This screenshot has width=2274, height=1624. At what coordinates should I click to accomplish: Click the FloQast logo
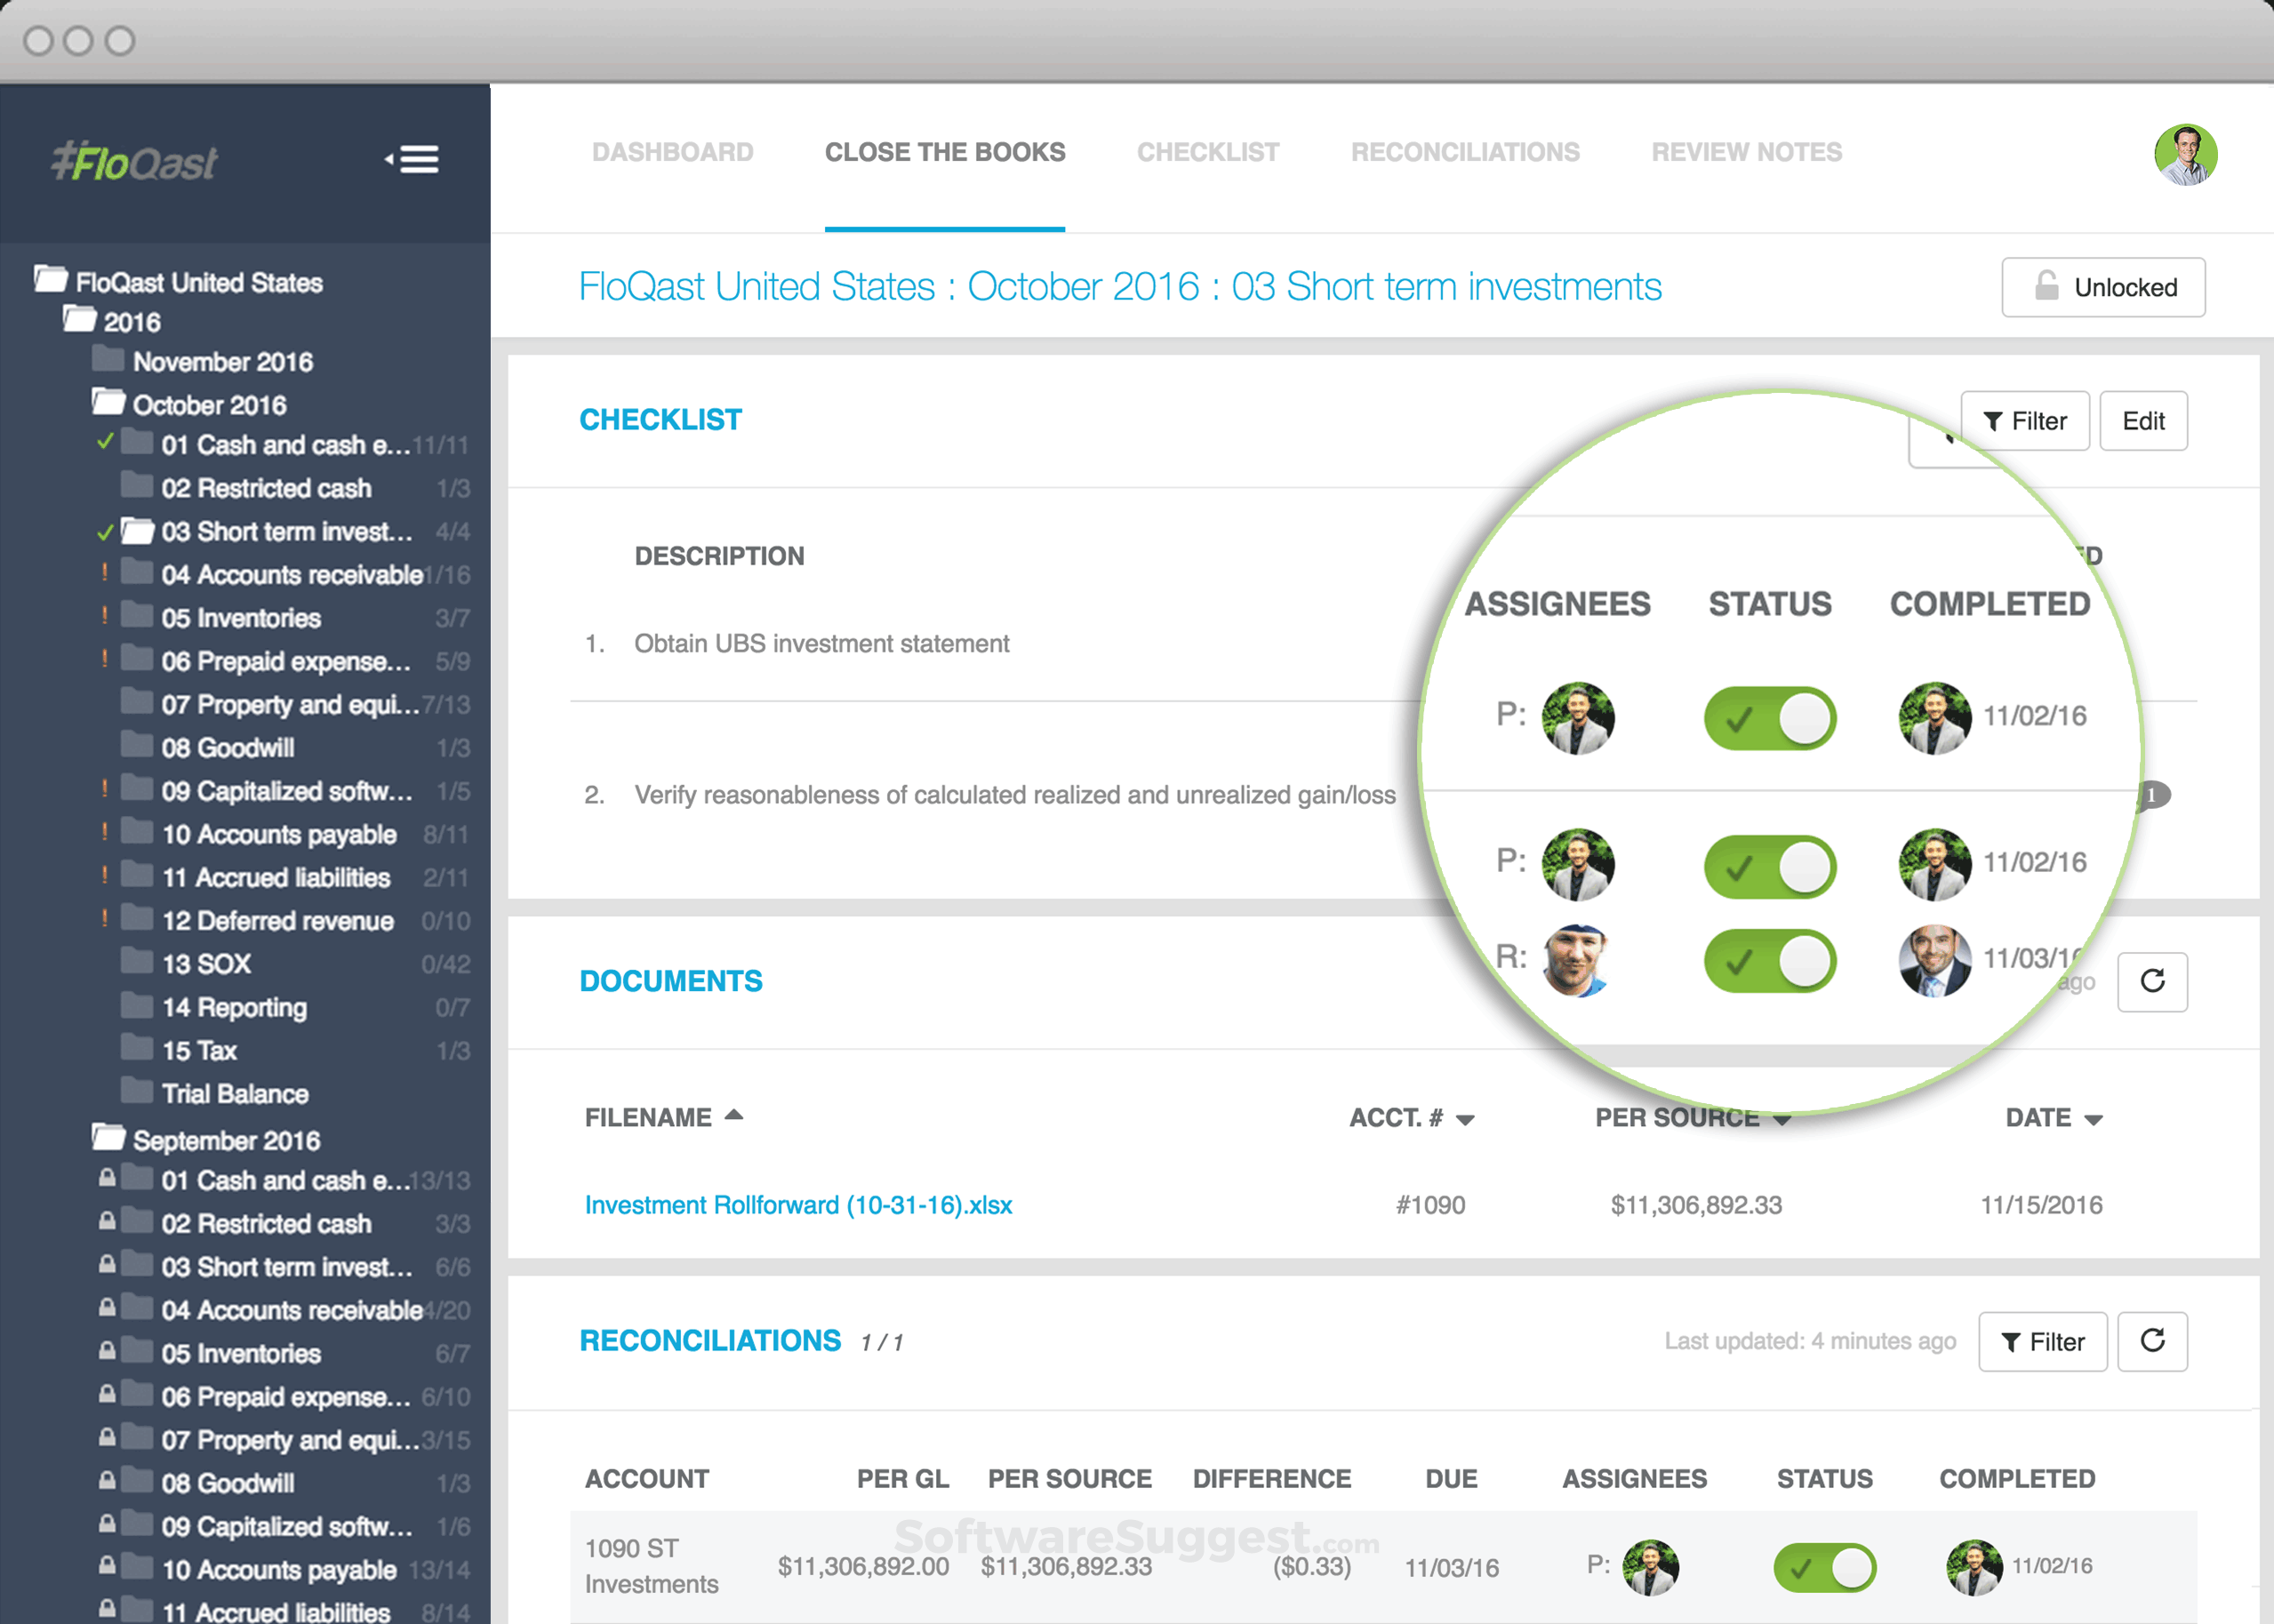[134, 161]
